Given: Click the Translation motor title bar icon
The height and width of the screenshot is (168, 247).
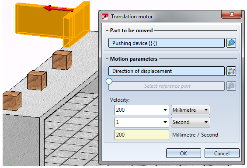Looking at the screenshot, I should point(105,17).
